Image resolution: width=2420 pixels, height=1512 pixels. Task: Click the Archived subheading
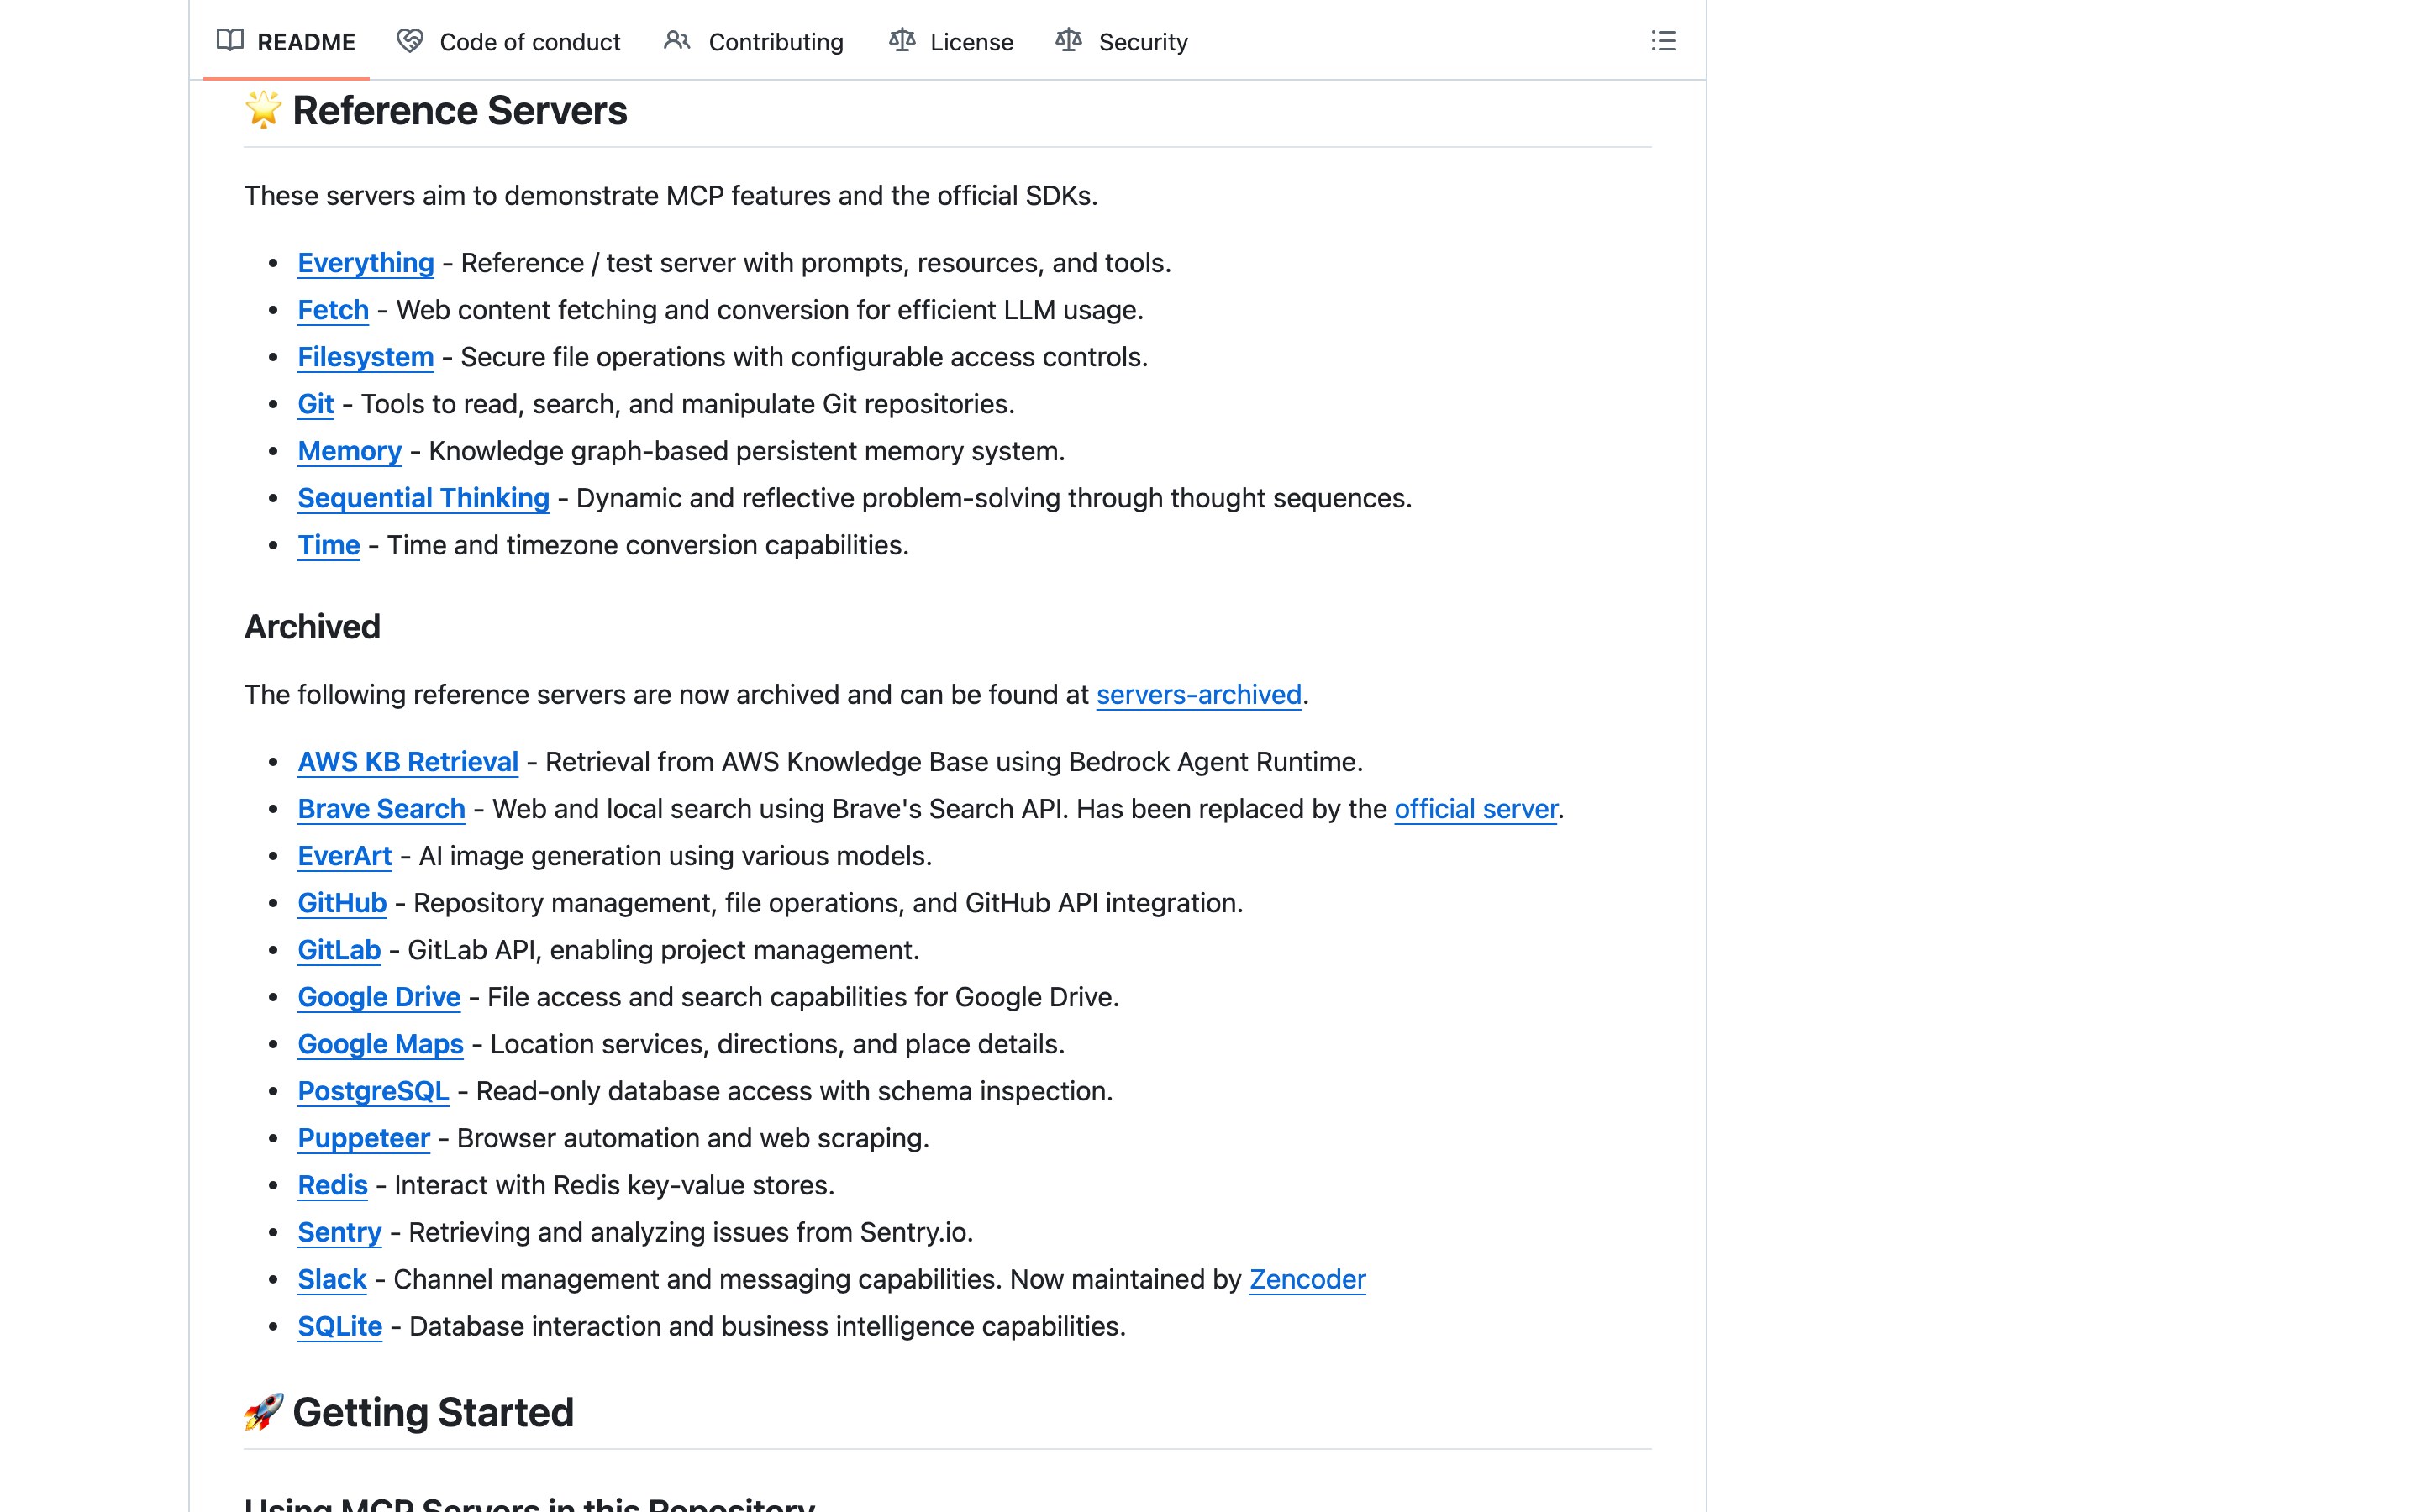312,627
